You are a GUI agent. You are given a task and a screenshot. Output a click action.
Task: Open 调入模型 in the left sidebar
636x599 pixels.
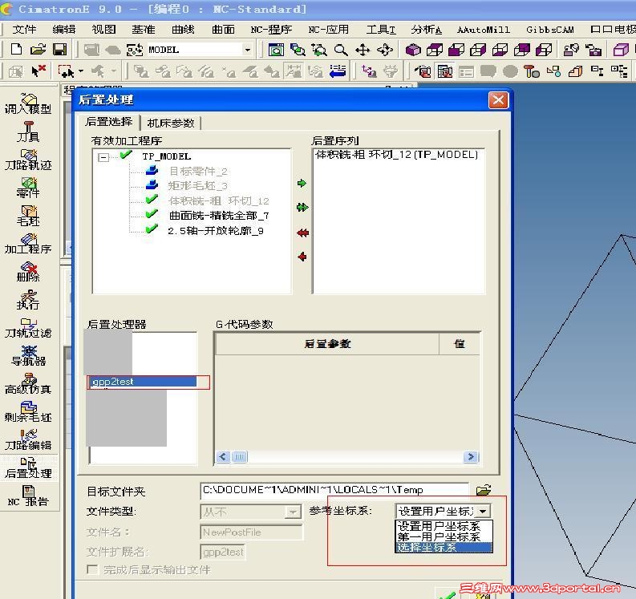28,103
